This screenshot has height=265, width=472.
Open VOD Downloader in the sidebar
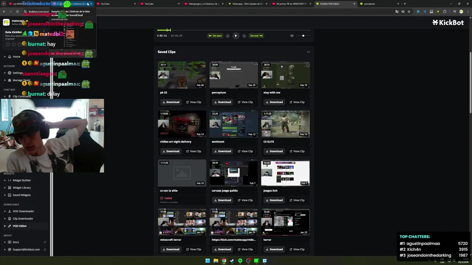[23, 211]
